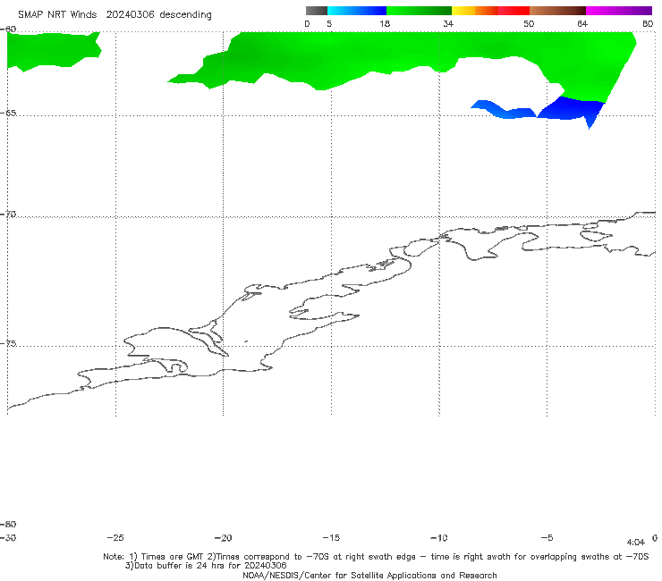This screenshot has height=581, width=662.
Task: Click the cyan-to-blue segment of the color bar
Action: point(357,11)
